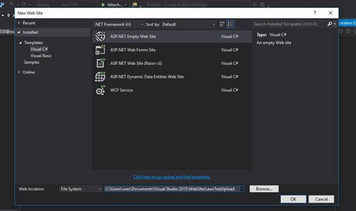
Task: Open the .NET Framework 4.6 dropdown
Action: click(x=119, y=25)
